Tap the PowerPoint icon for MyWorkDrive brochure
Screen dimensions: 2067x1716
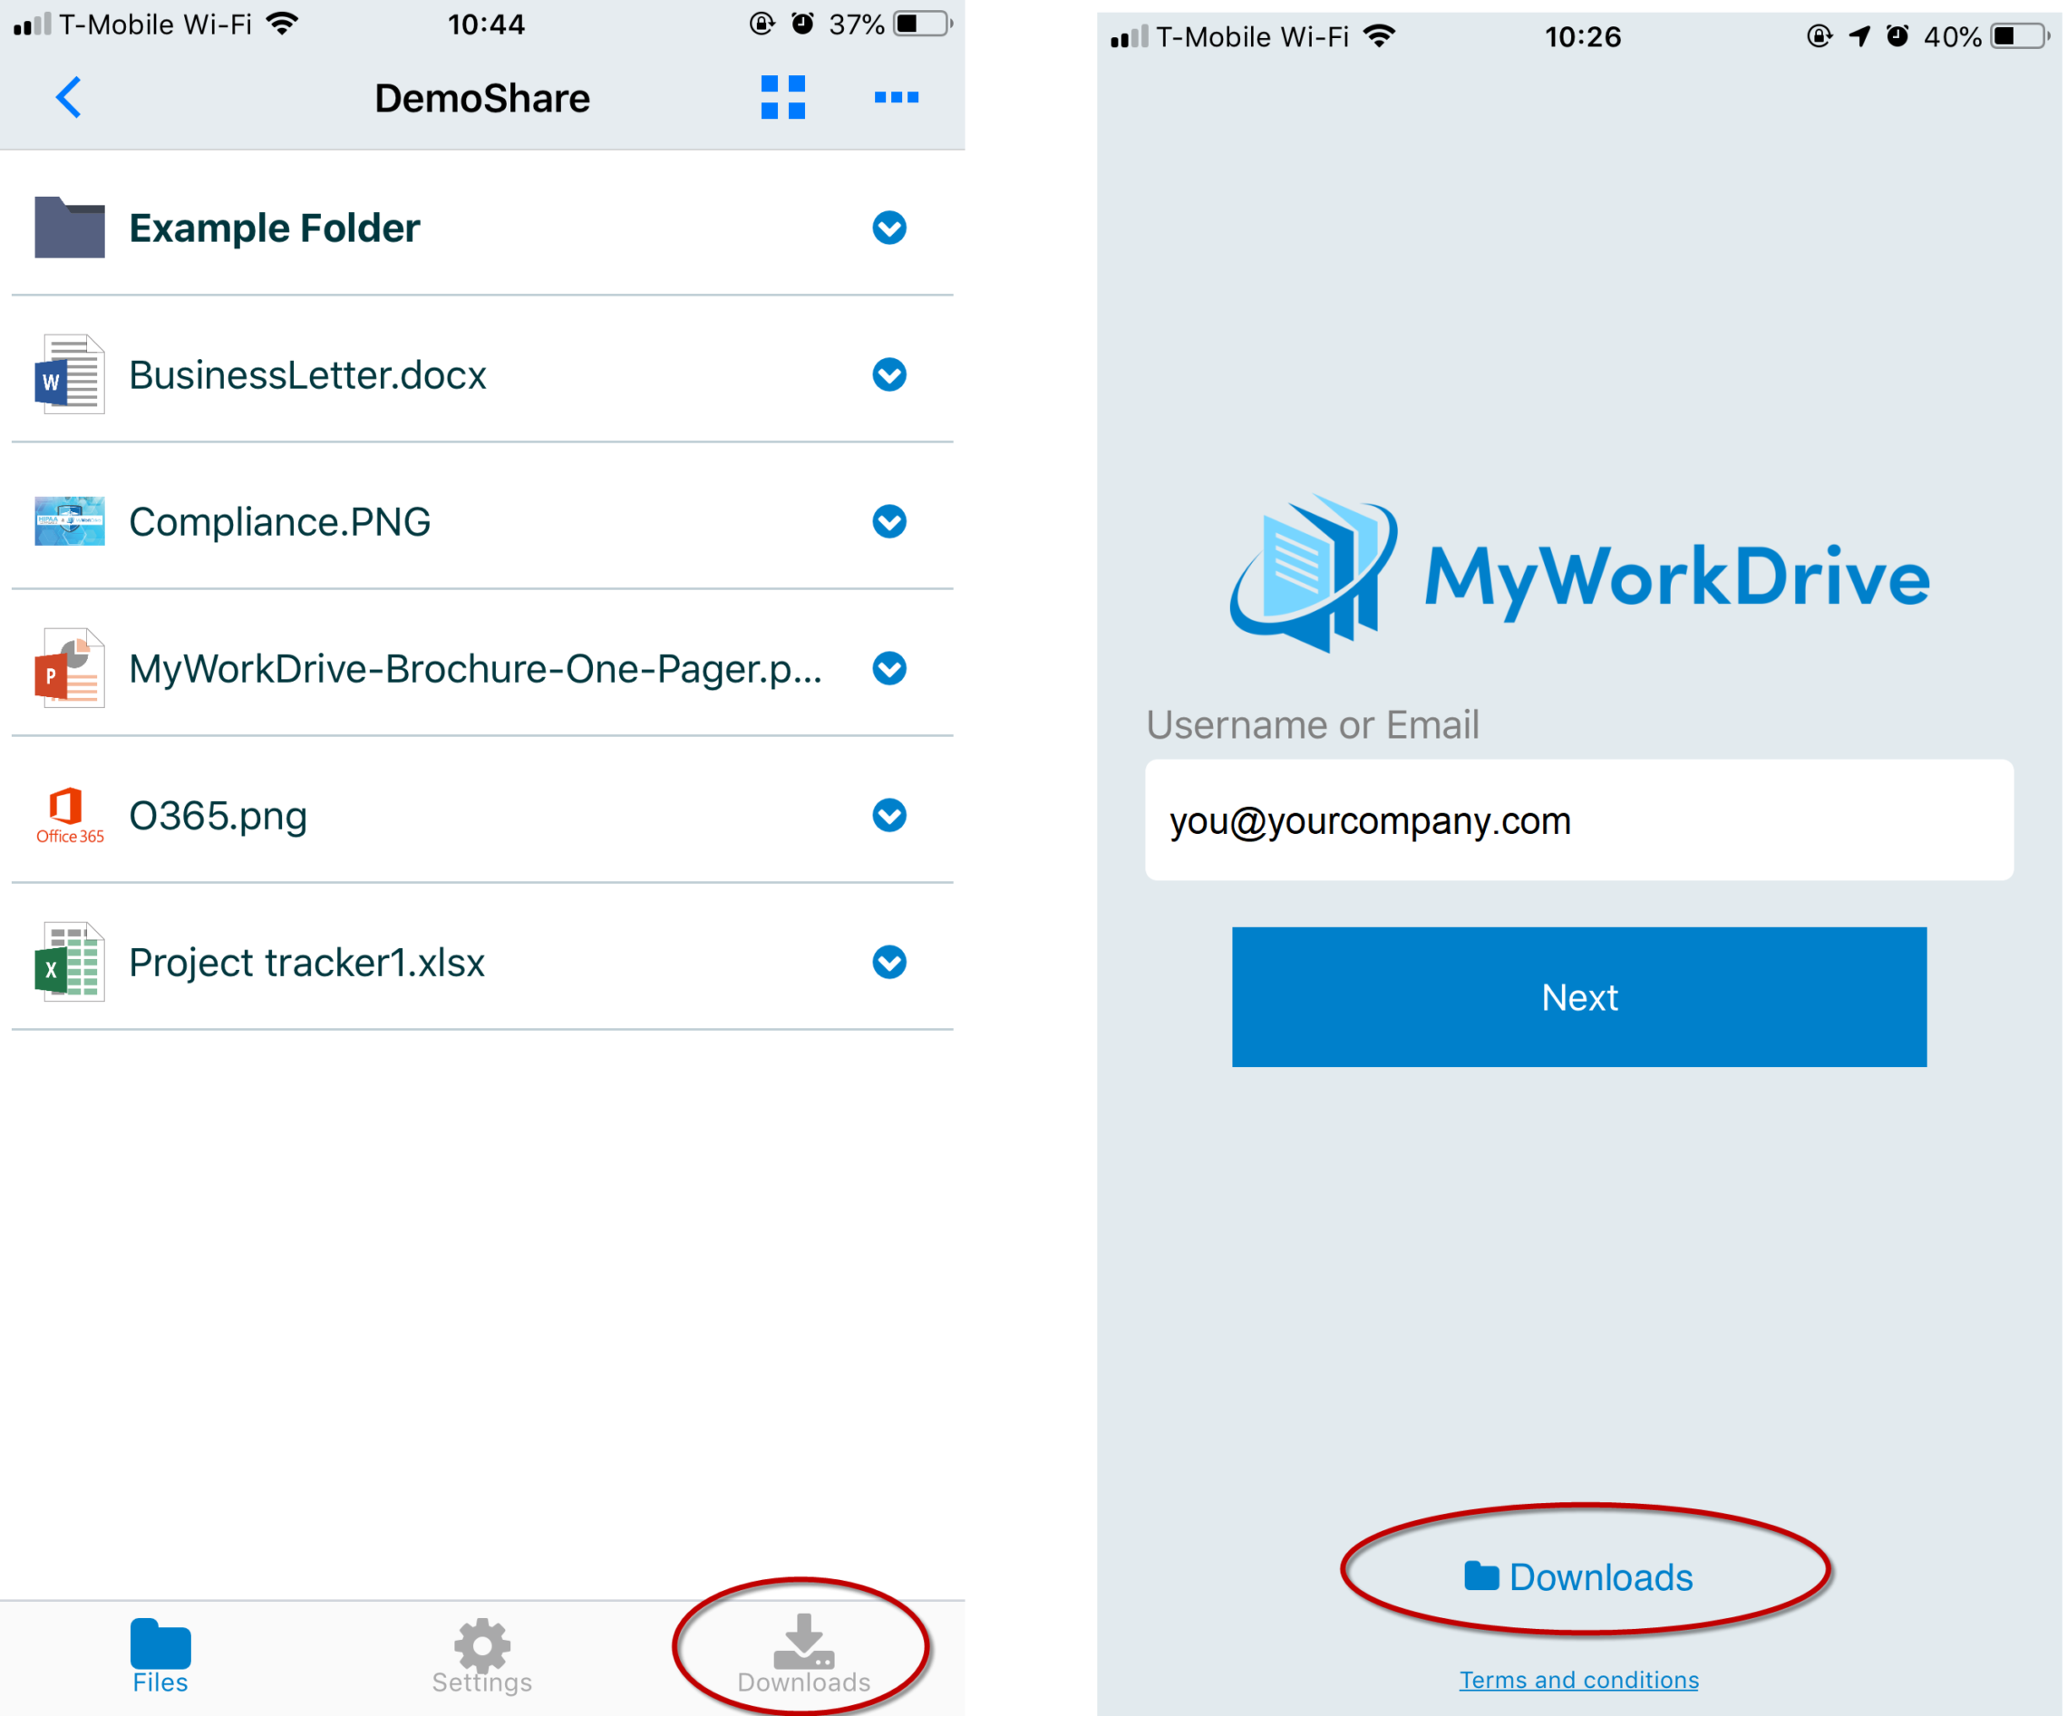pos(69,668)
